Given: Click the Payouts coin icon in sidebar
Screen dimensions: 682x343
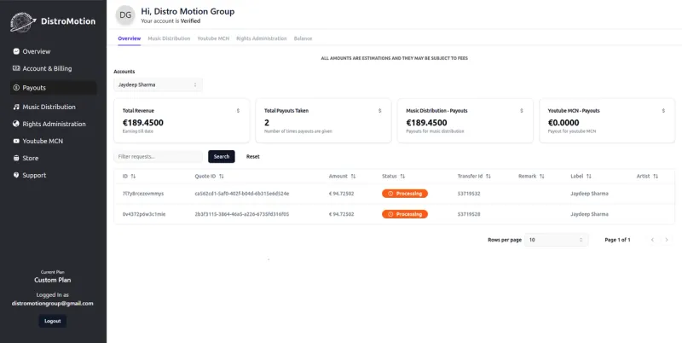Looking at the screenshot, I should click(16, 88).
